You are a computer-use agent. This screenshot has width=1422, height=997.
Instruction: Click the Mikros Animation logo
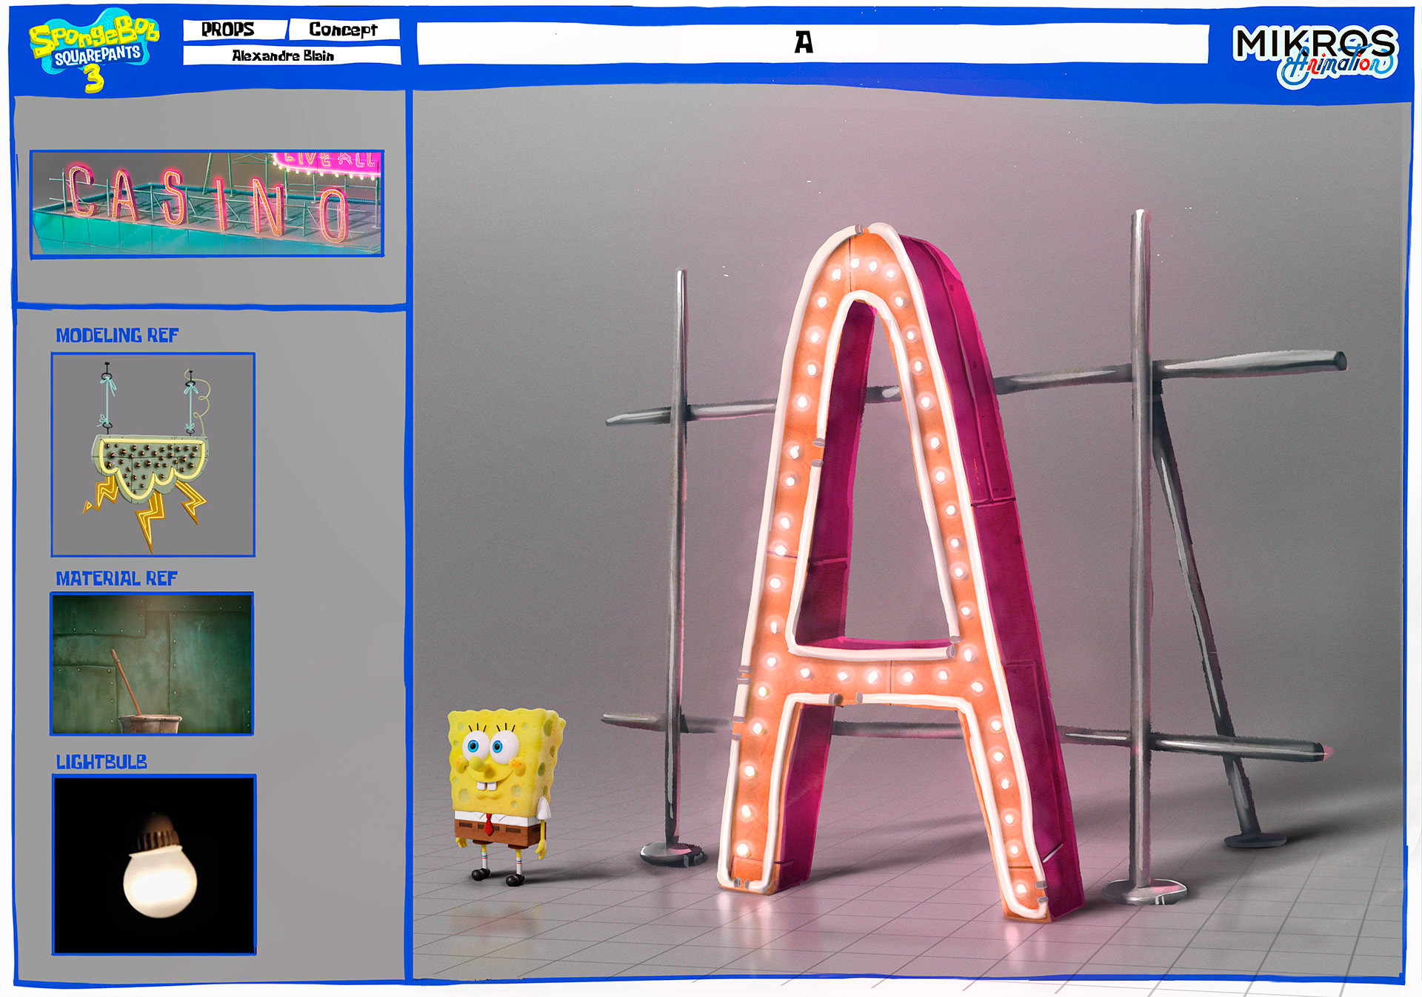1315,53
